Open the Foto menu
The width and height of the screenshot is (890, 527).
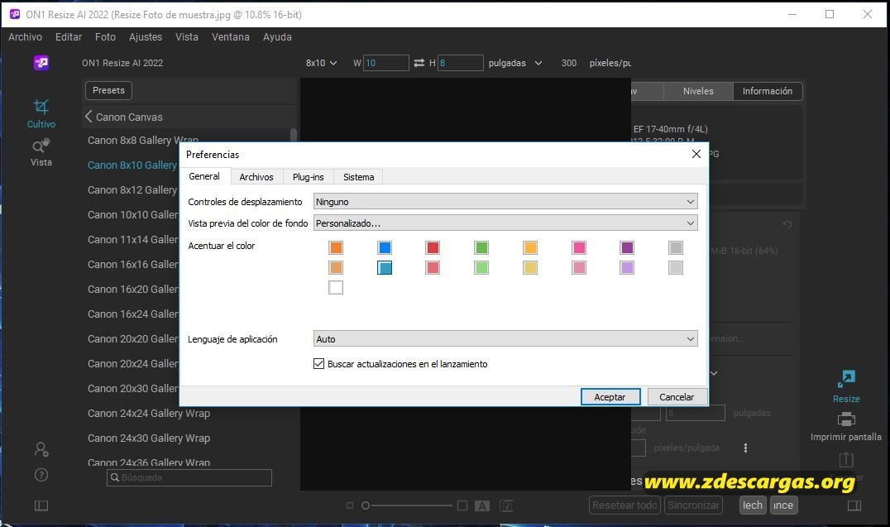[x=106, y=37]
